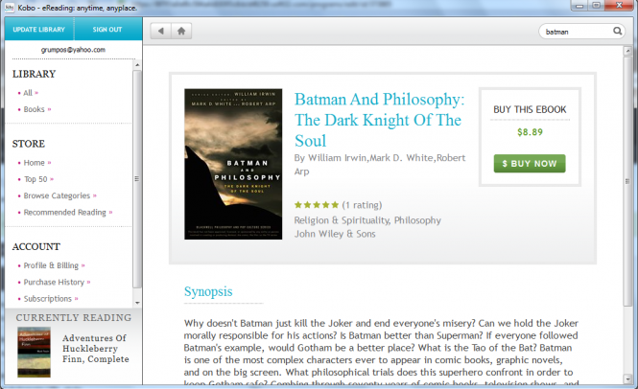
Task: Click the Batman and Philosophy cover image
Action: (x=233, y=164)
